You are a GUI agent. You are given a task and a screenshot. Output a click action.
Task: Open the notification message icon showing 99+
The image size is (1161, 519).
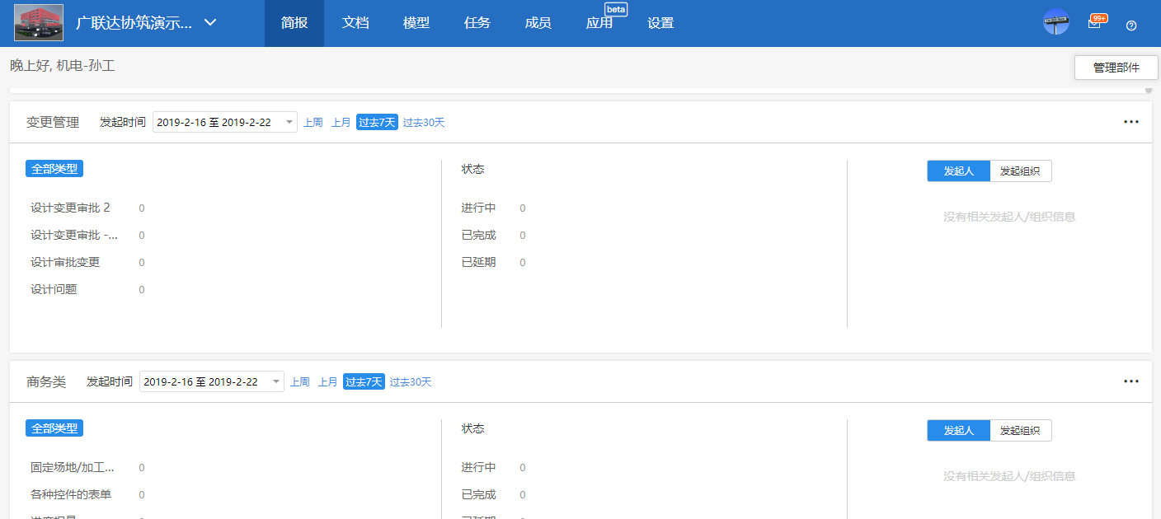1096,21
